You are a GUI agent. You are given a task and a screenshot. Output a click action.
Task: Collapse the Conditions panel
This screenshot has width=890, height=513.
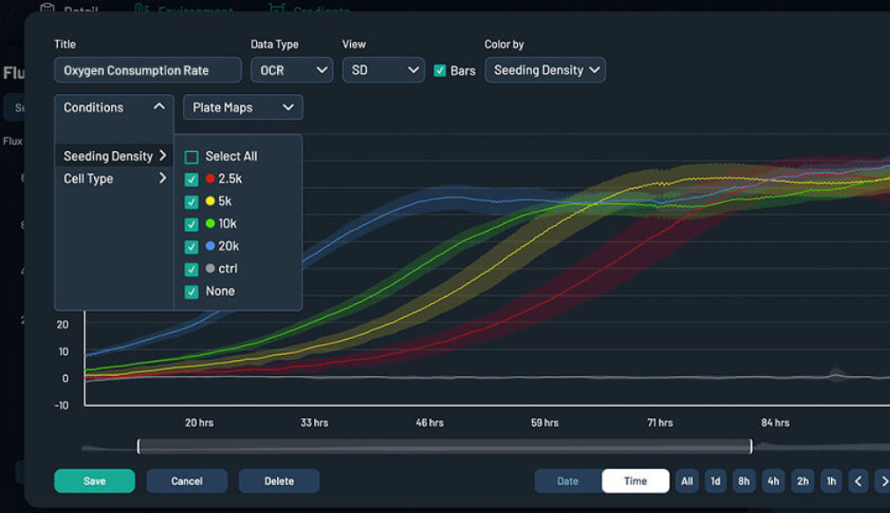pyautogui.click(x=160, y=107)
